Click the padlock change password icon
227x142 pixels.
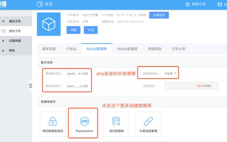click(53, 121)
